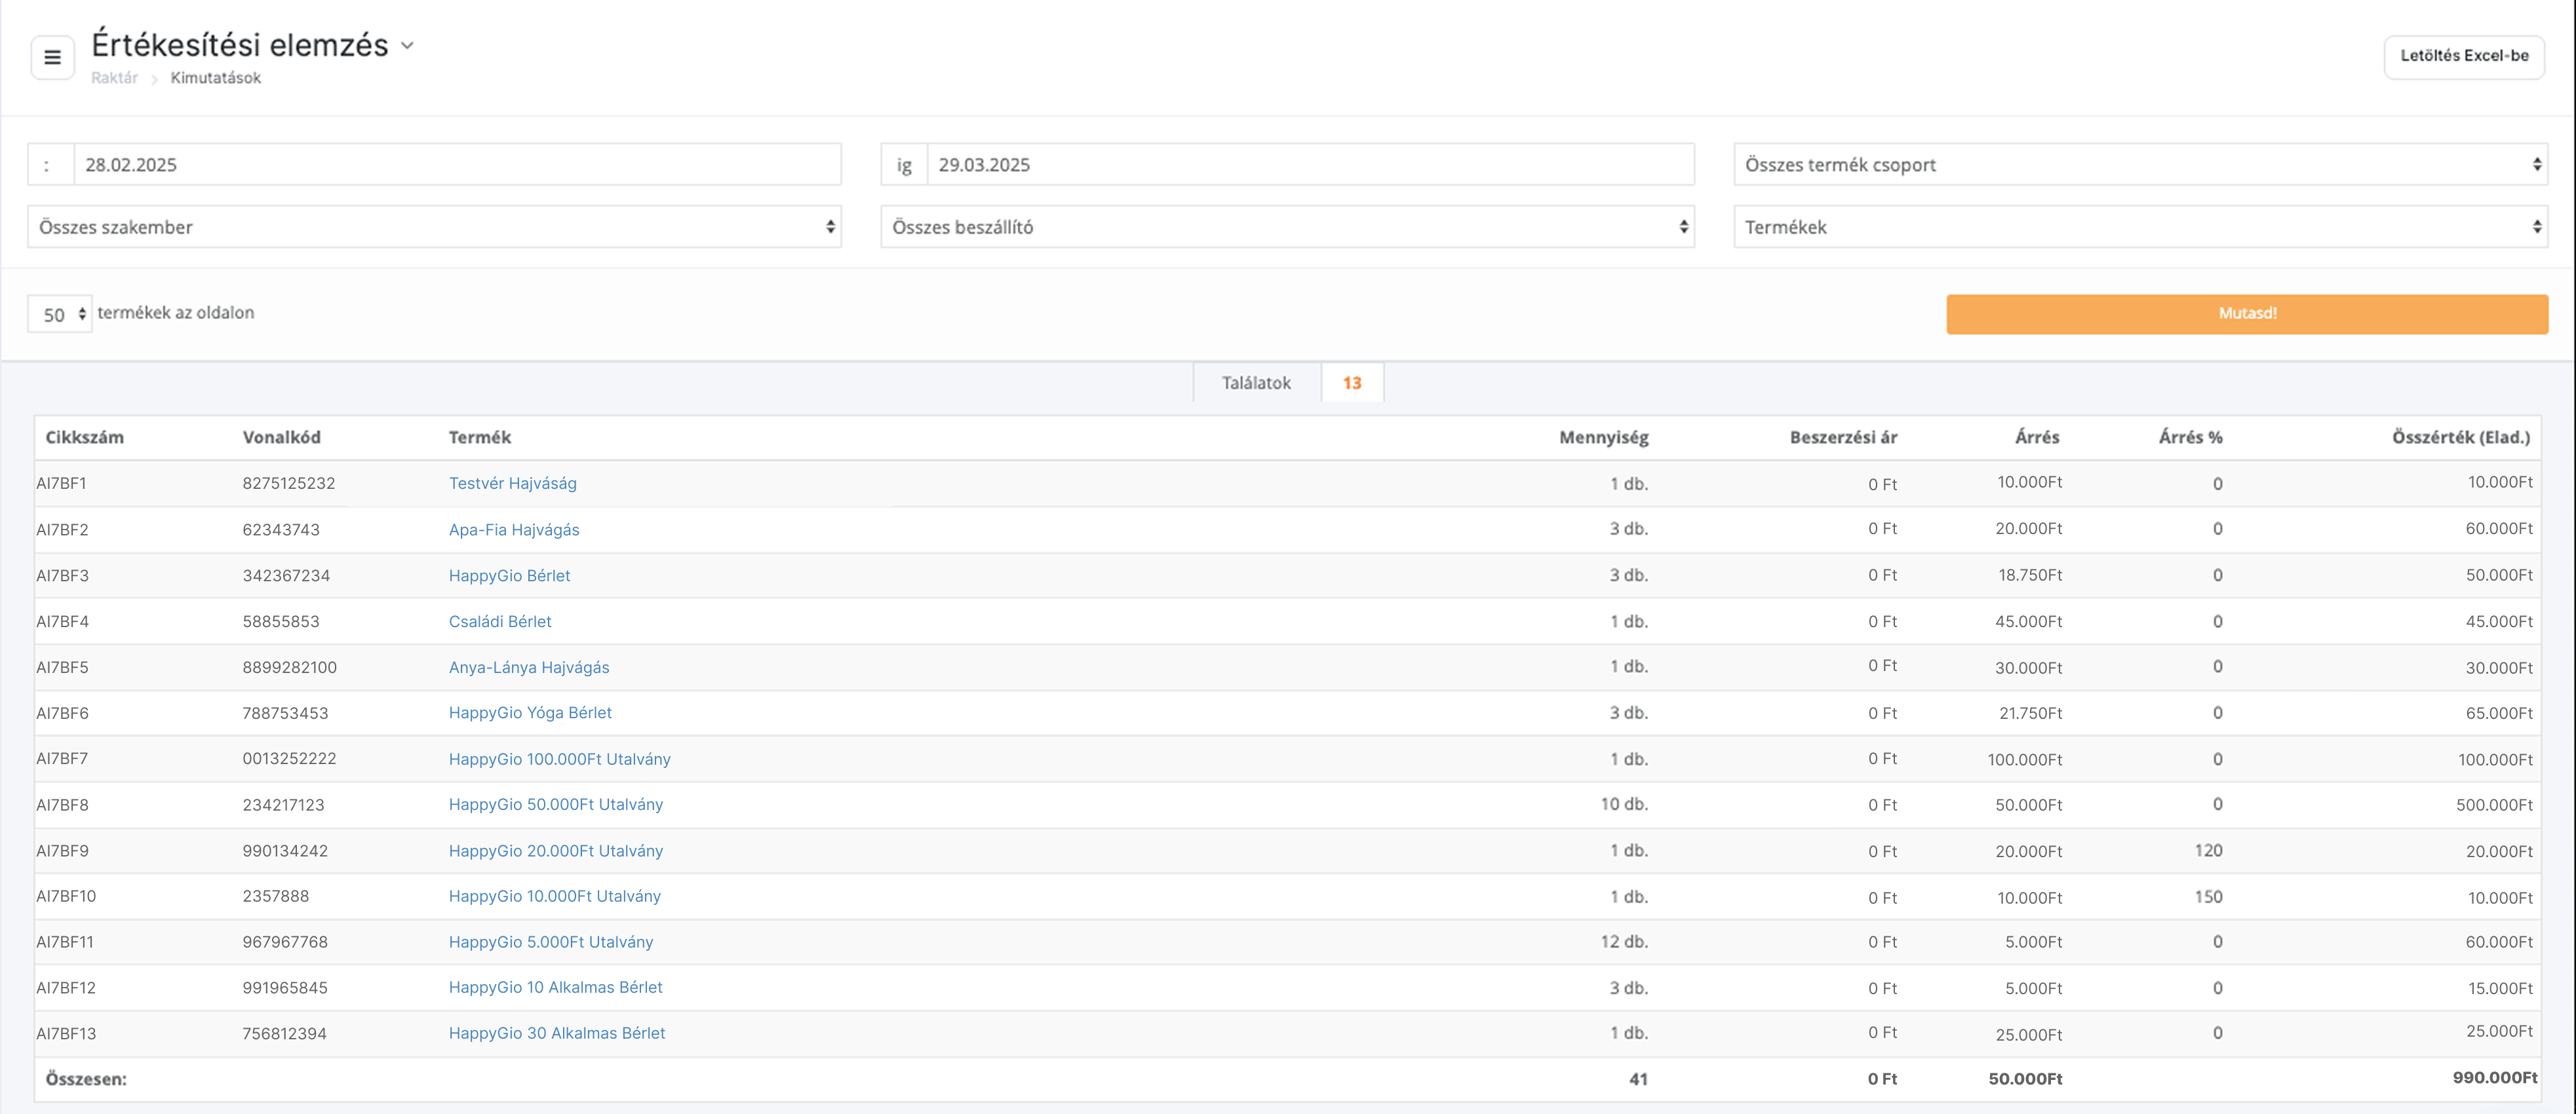
Task: Sort by the Mennyiség column header
Action: [x=1603, y=437]
